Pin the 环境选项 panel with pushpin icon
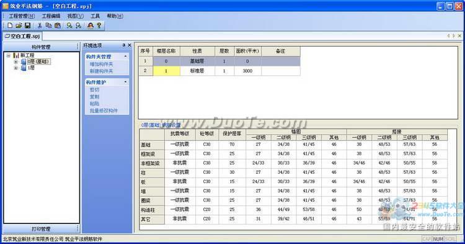The image size is (465, 244). (123, 45)
